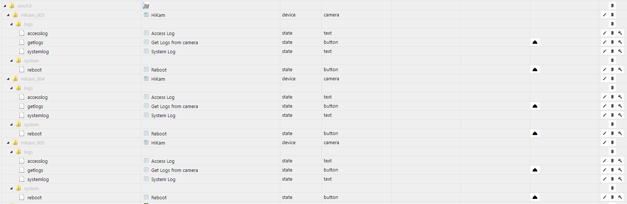Collapse the HiKam_003 device node
The image size is (627, 204).
click(8, 15)
